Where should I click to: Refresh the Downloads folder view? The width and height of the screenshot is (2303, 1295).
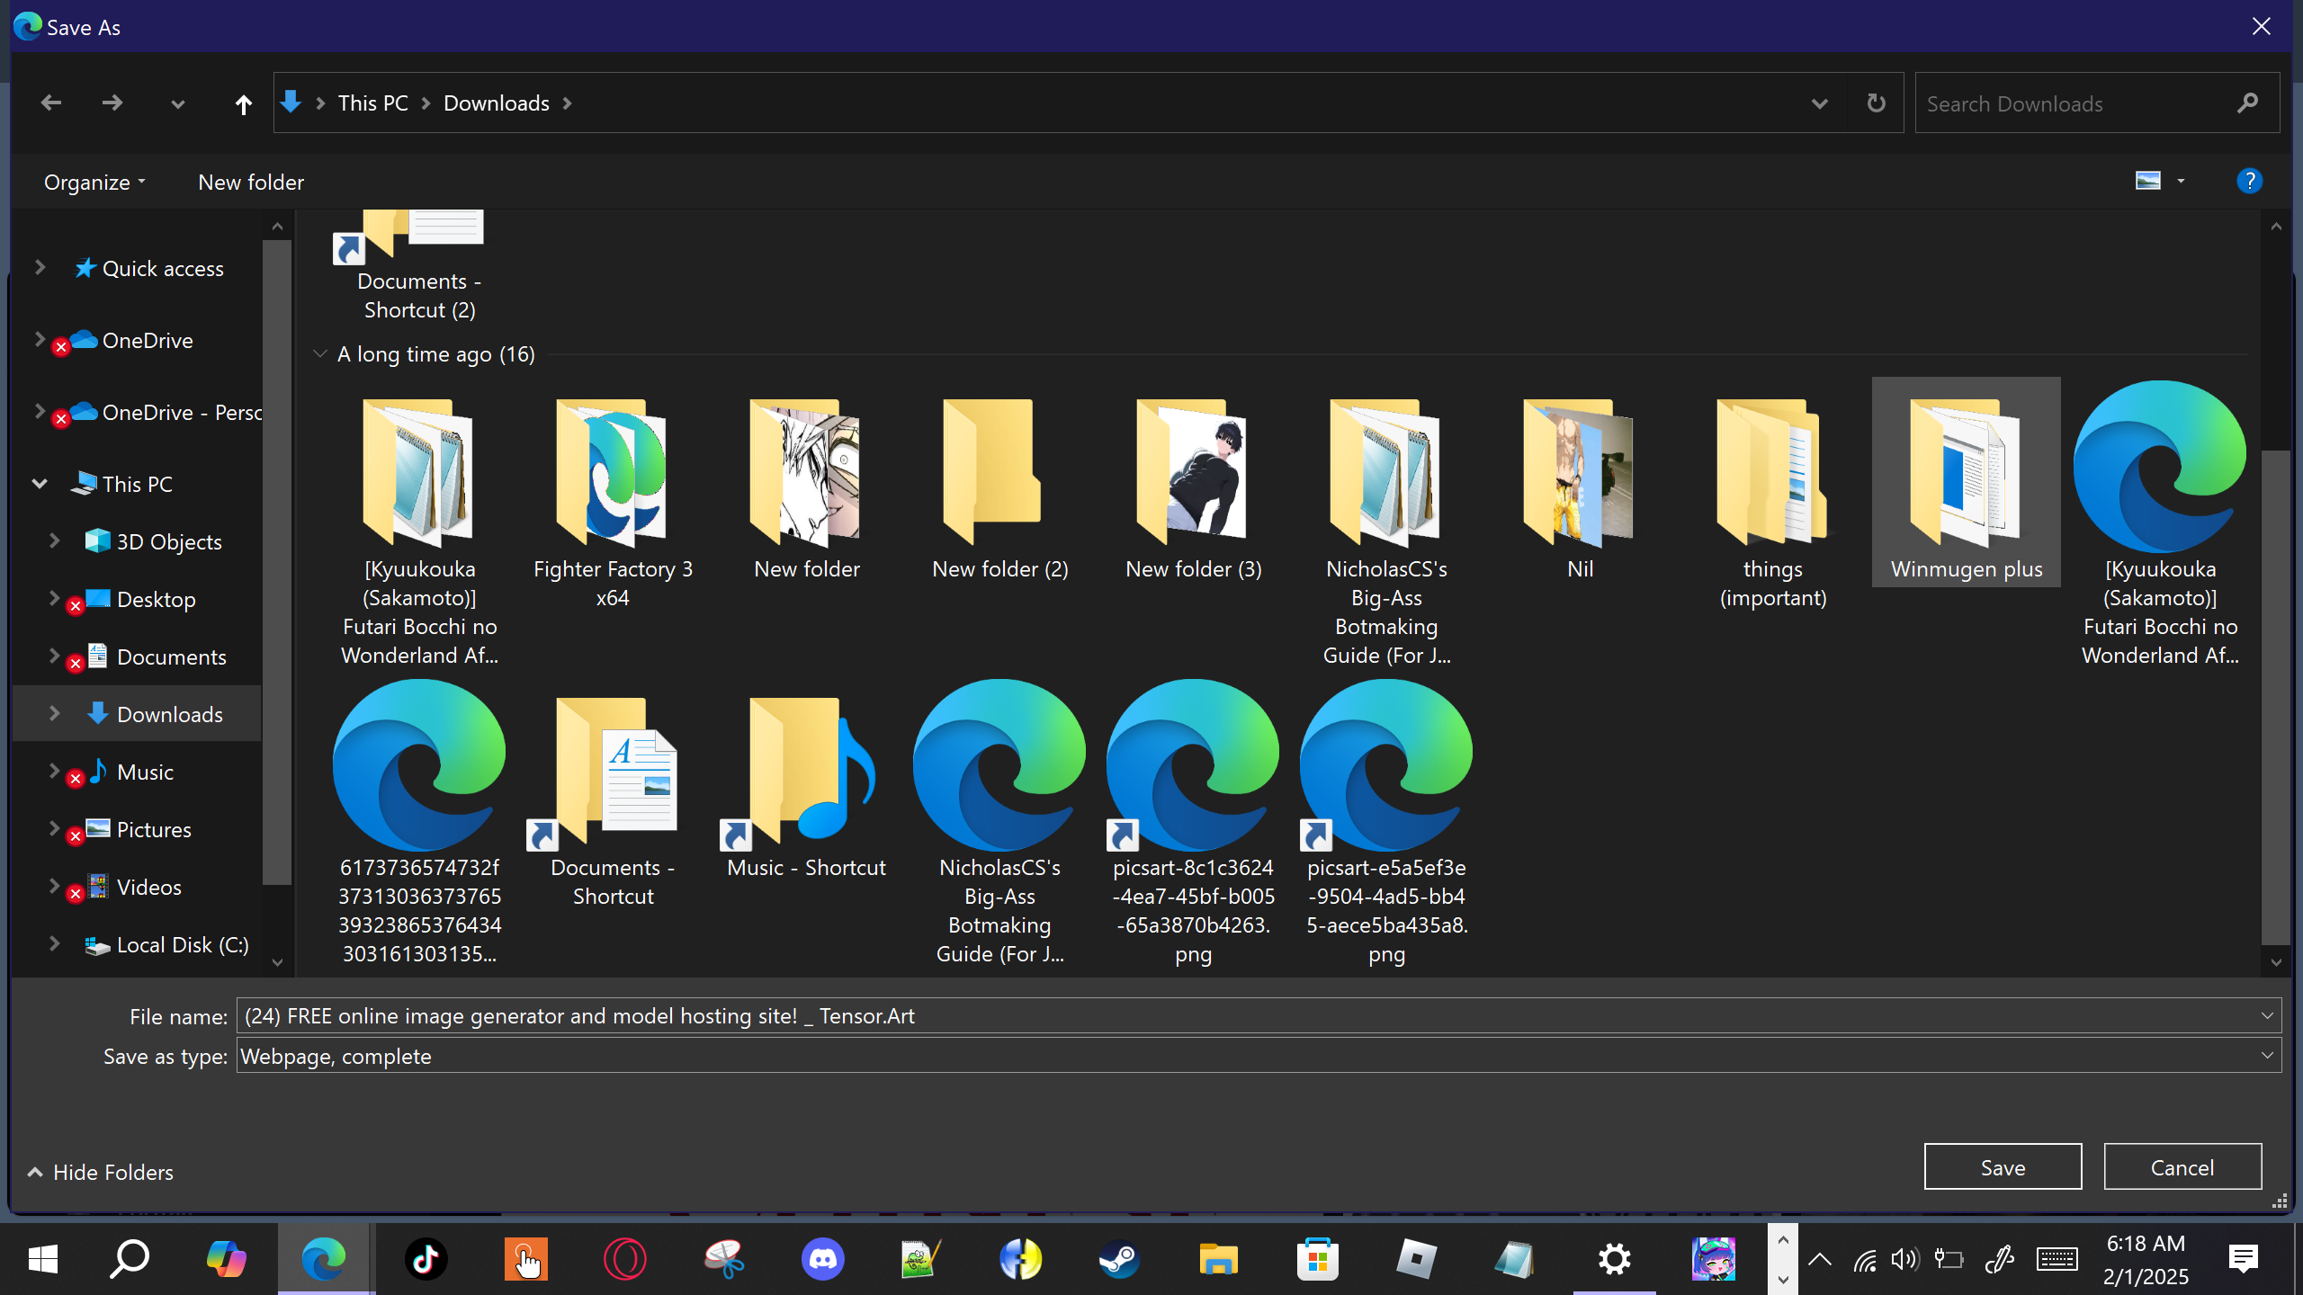(x=1876, y=103)
